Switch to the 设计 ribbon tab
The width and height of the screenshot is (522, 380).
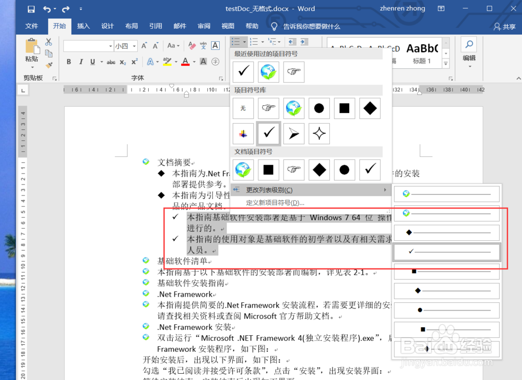(x=108, y=26)
